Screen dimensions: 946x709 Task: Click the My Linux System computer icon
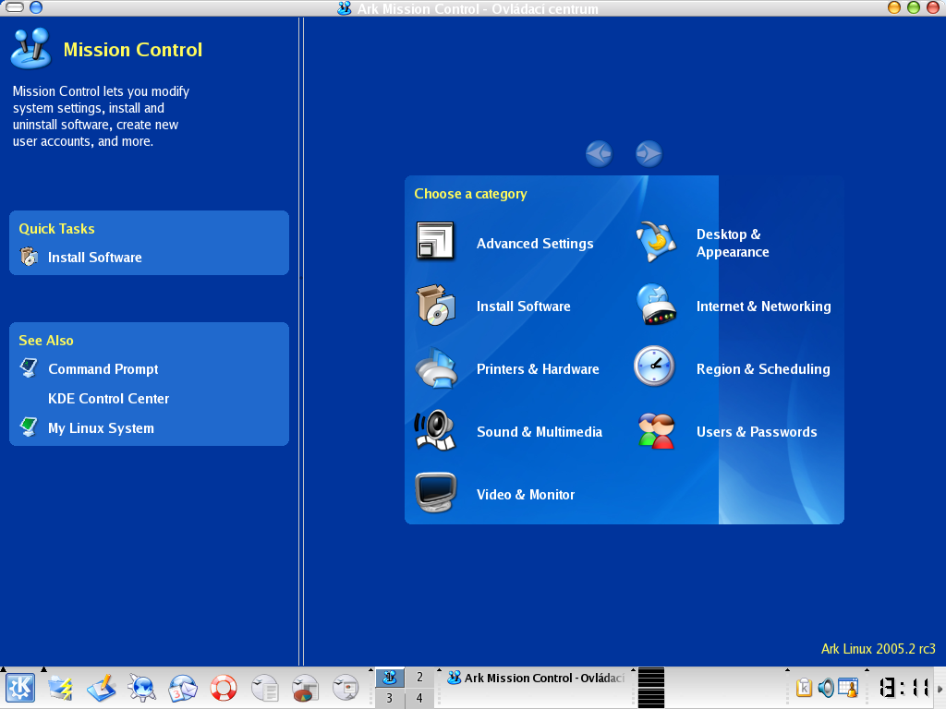[x=29, y=427]
